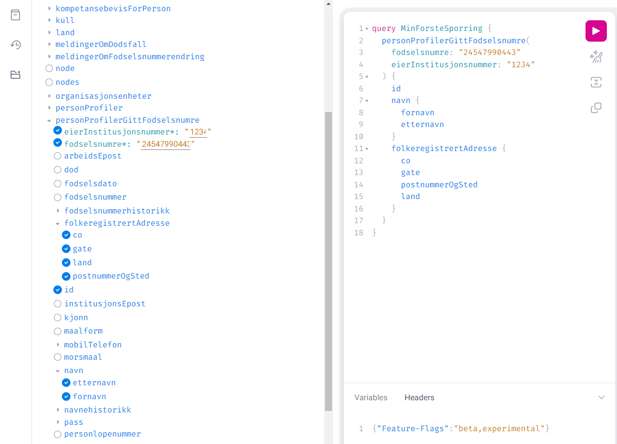Deselect the postnummerOgSted field checkbox
Image resolution: width=617 pixels, height=444 pixels.
click(x=66, y=276)
